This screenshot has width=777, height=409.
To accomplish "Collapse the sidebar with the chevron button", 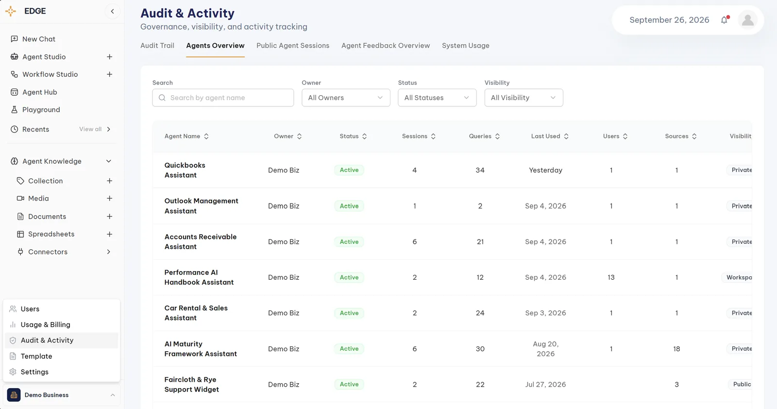I will [x=112, y=11].
